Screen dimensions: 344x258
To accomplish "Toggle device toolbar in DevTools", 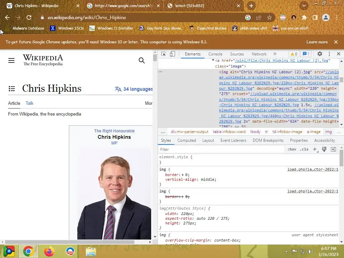I will pos(172,54).
